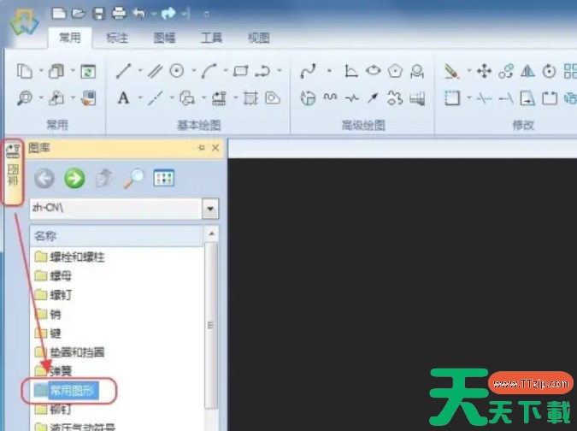Select the Line drawing tool
Image resolution: width=577 pixels, height=431 pixels.
pos(124,71)
